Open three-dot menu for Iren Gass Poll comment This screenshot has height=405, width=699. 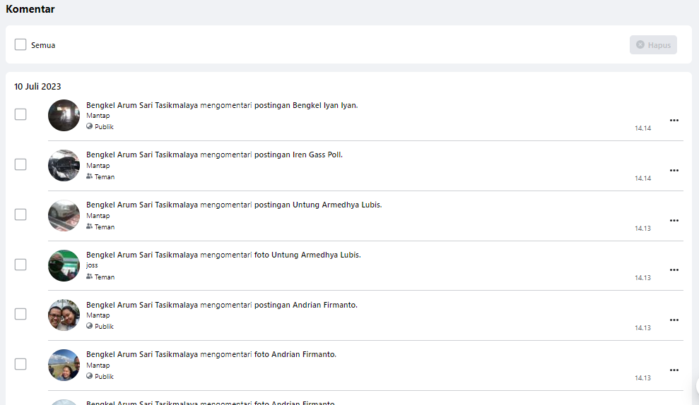(674, 171)
